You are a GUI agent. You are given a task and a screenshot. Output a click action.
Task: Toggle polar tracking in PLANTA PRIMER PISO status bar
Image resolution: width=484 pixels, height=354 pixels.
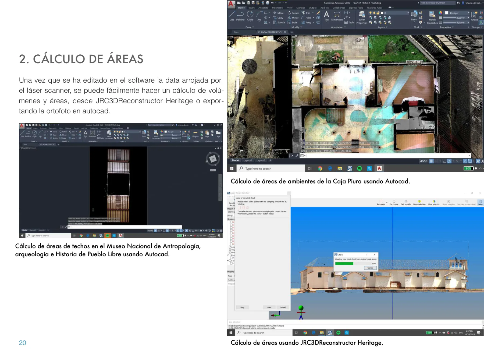449,161
